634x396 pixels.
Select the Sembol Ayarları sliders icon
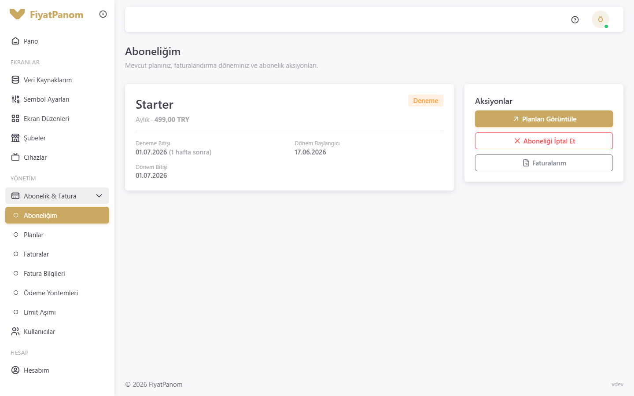[x=15, y=99]
